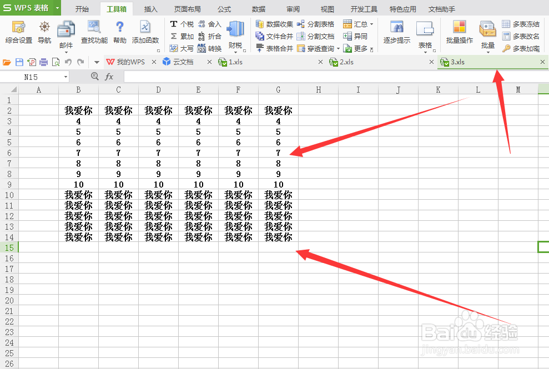Screen dimensions: 549x369
Task: Switch to the 1.xls document tab
Action: pos(270,62)
